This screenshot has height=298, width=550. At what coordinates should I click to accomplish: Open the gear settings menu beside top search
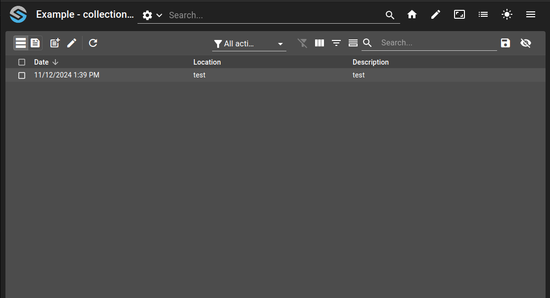coord(152,15)
